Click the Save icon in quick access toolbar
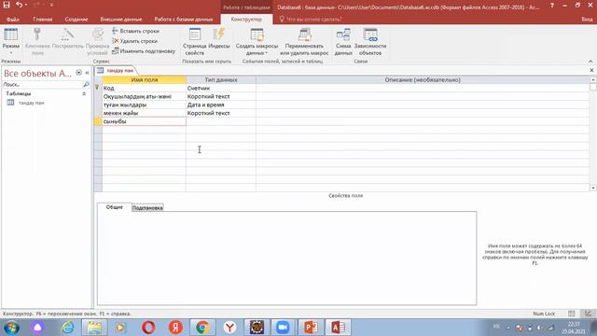This screenshot has width=597, height=336. click(7, 5)
